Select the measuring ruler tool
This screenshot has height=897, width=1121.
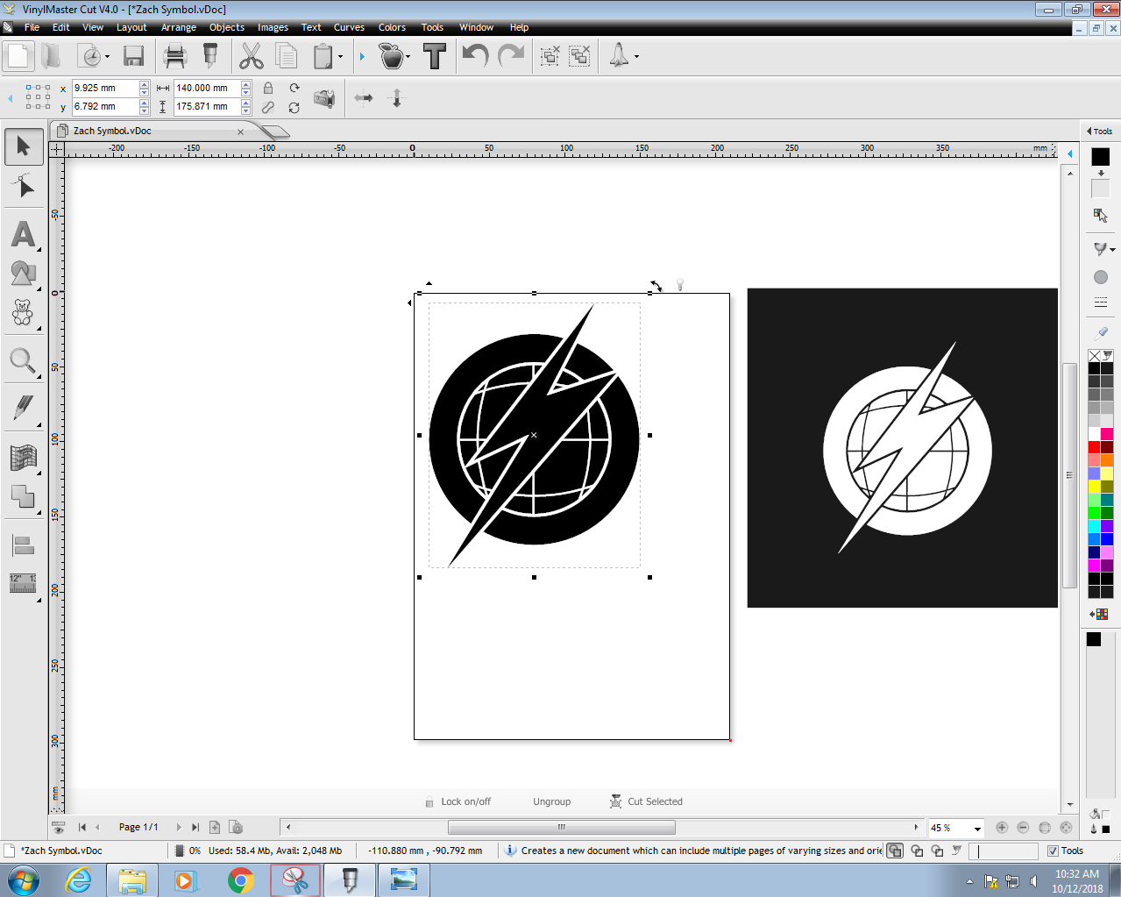(x=24, y=584)
